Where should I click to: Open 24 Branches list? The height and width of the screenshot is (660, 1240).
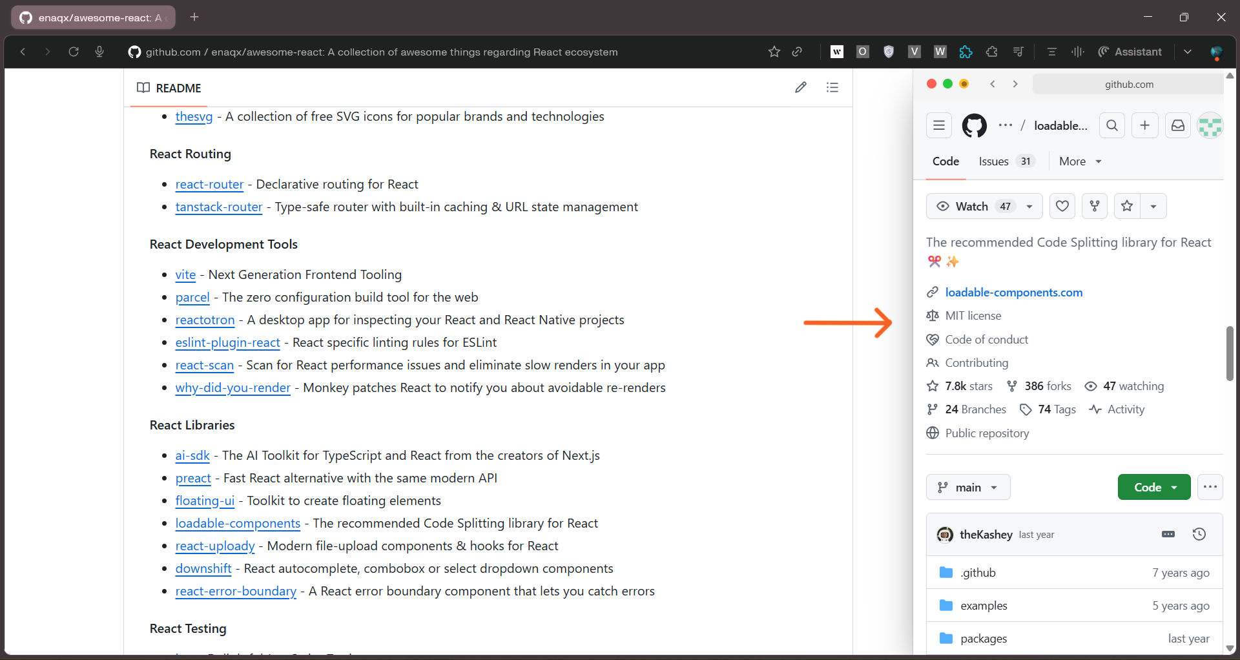pos(967,409)
